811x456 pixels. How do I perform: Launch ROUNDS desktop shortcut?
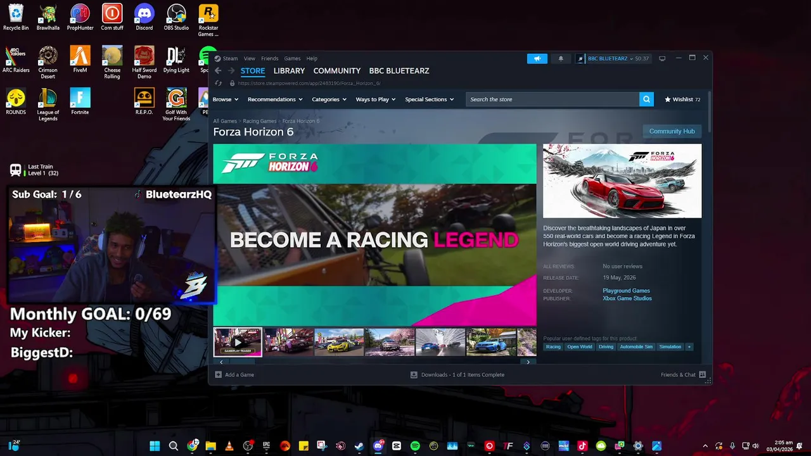(x=16, y=101)
